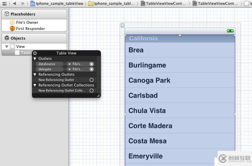Image resolution: width=252 pixels, height=166 pixels.
Task: Collapse Referencing Outlet Collections section
Action: click(x=35, y=85)
